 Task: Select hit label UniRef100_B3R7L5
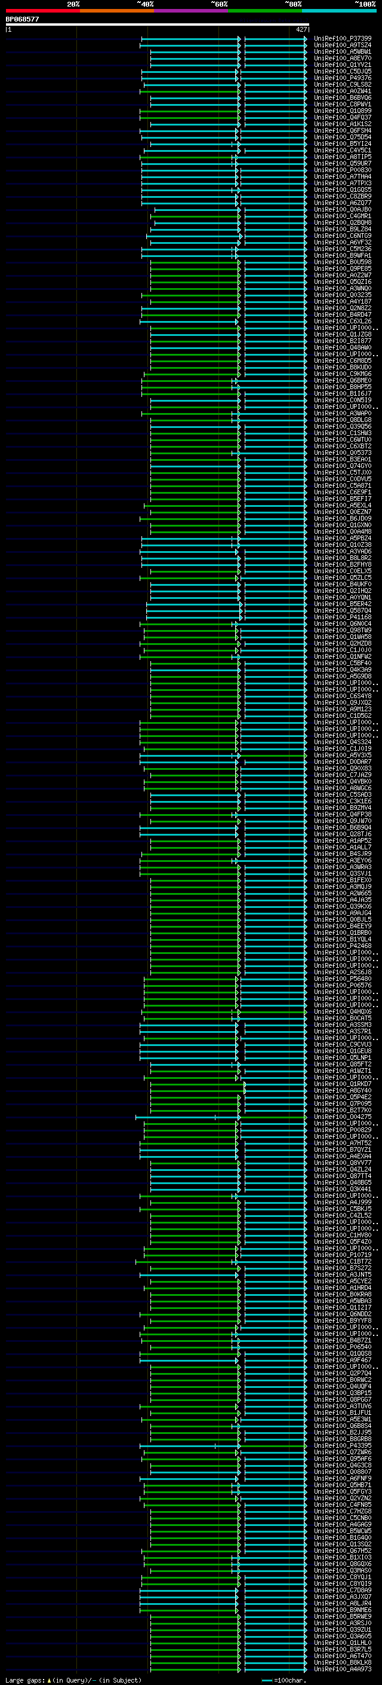(x=343, y=1650)
